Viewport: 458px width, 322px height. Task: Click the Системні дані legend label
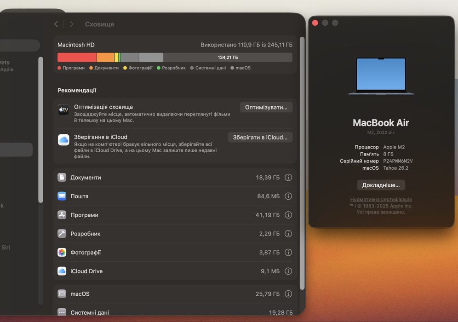pos(210,68)
